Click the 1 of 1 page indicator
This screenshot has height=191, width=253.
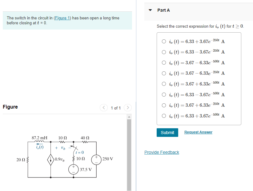pos(116,108)
